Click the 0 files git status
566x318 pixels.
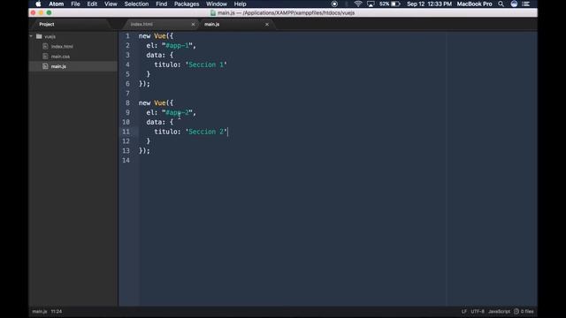(x=527, y=312)
